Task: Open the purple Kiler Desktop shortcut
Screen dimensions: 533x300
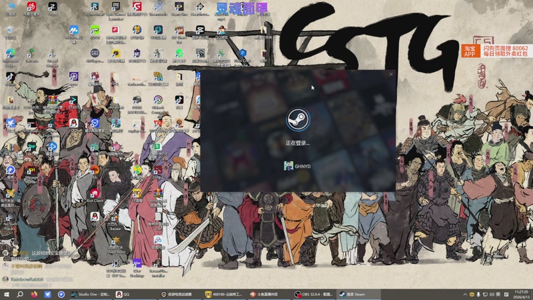Action: coord(137,267)
